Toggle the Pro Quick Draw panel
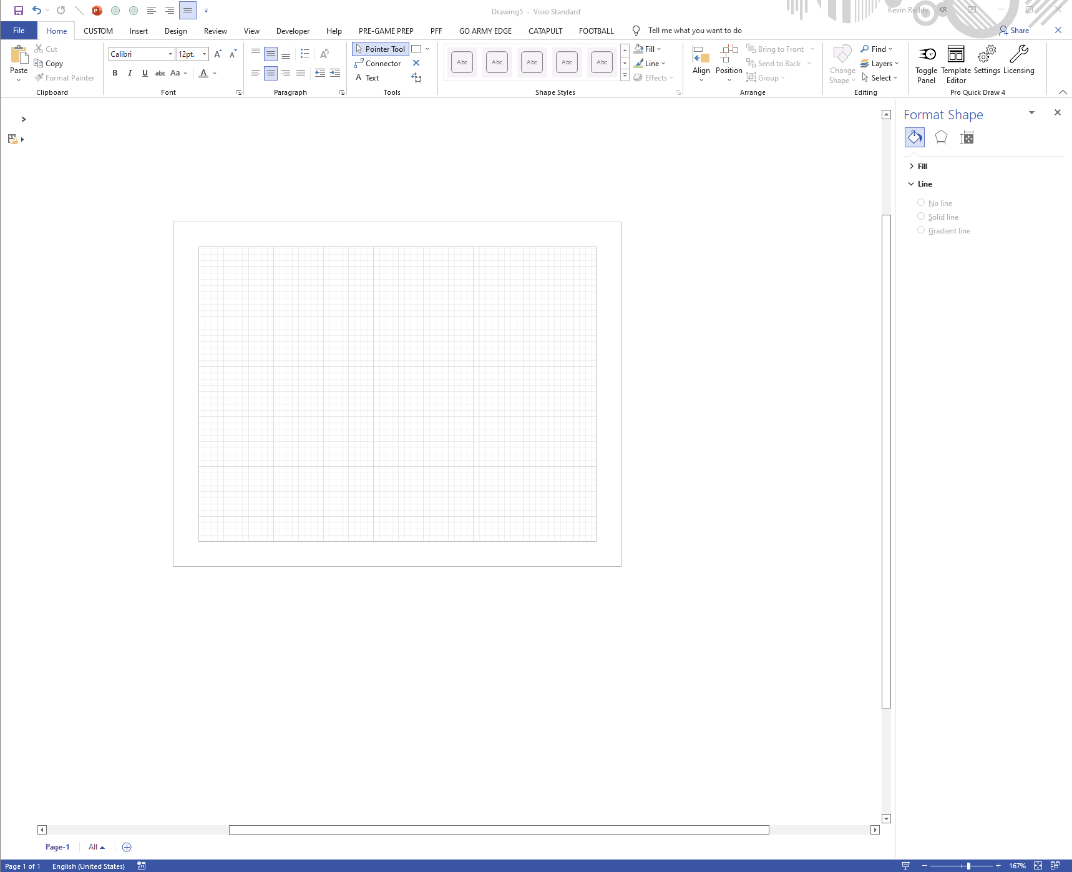Viewport: 1072px width, 872px height. (927, 64)
